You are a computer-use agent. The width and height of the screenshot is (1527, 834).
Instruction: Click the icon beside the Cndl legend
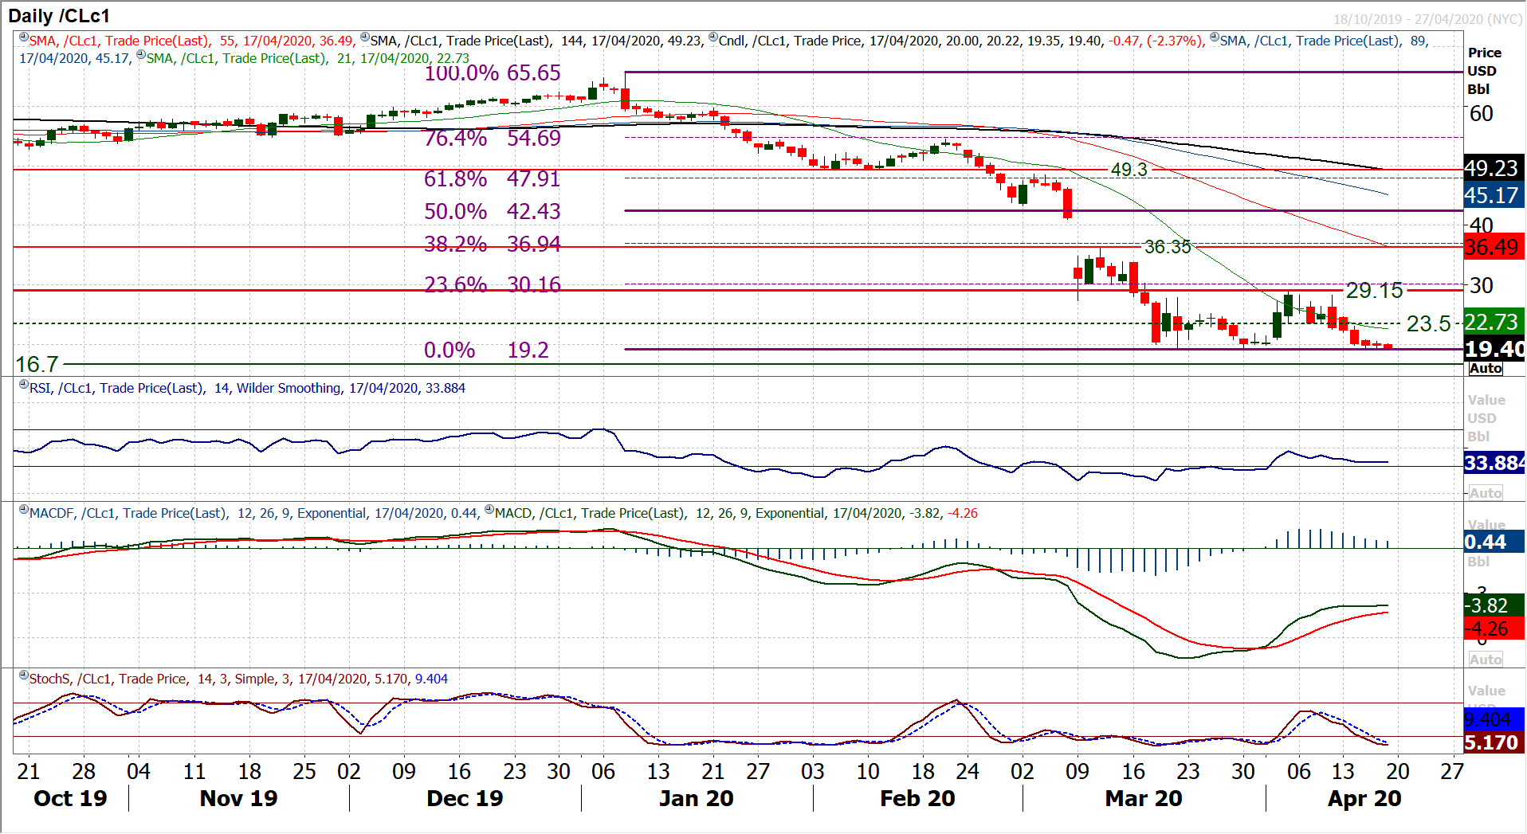[713, 37]
